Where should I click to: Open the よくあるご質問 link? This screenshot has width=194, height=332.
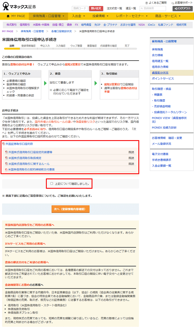[x=157, y=3]
